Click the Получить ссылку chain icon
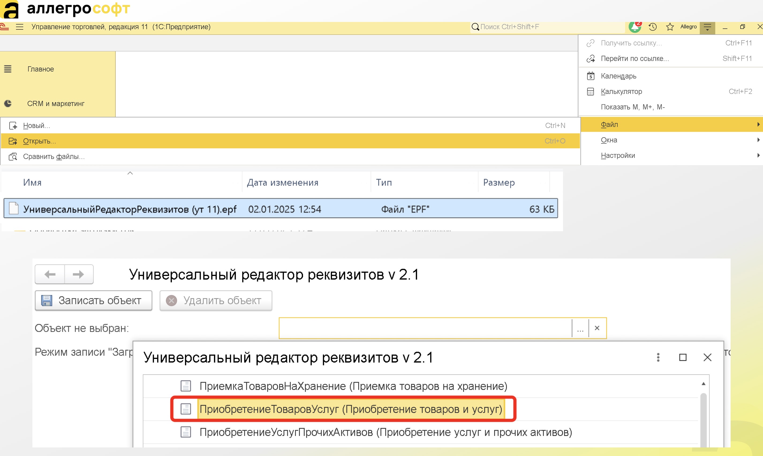763x456 pixels. [591, 43]
